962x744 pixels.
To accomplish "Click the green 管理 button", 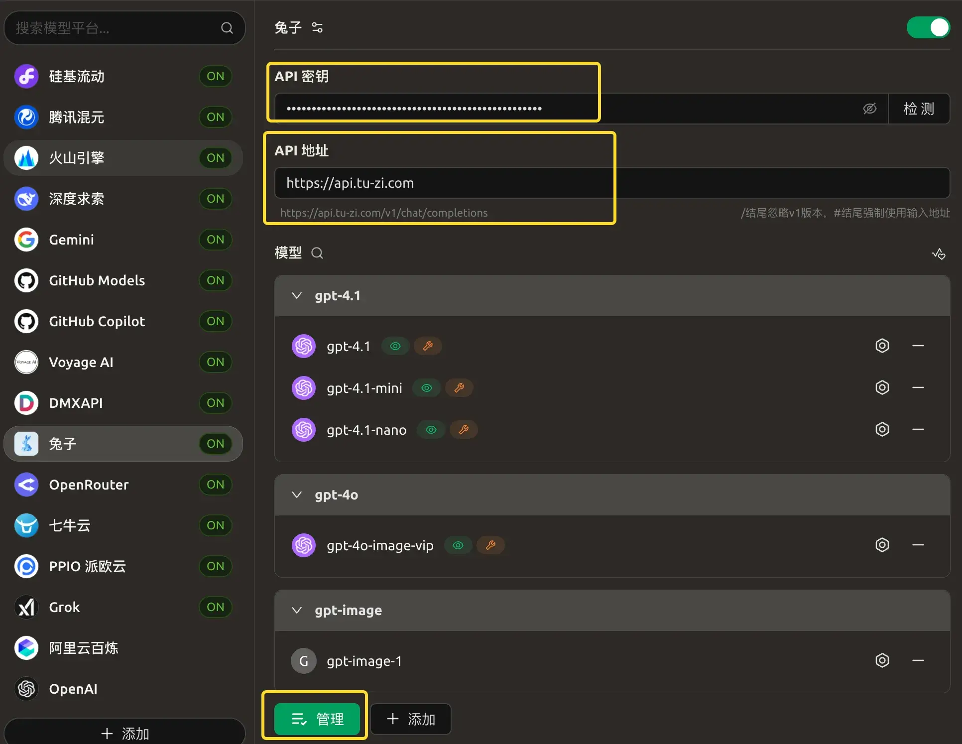I will click(317, 719).
